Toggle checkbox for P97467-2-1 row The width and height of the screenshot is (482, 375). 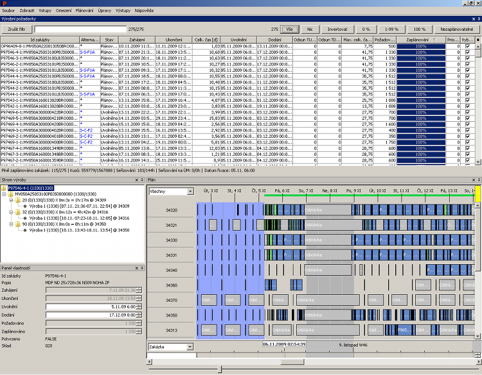(468, 160)
